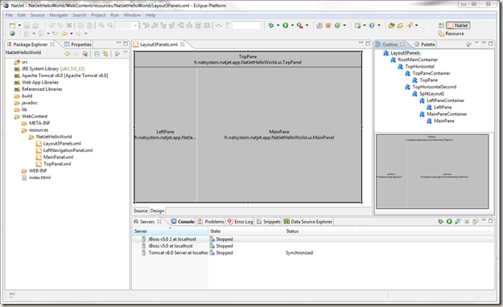Select TopPanel.xml file in tree
Image resolution: width=503 pixels, height=307 pixels.
57,164
